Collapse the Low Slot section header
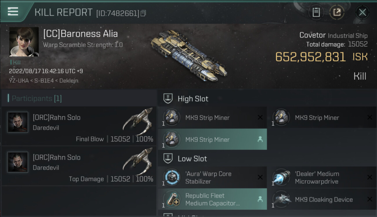The image size is (377, 217). (x=267, y=159)
